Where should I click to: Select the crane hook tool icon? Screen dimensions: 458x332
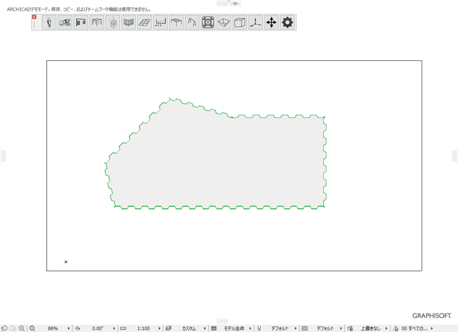pos(49,22)
